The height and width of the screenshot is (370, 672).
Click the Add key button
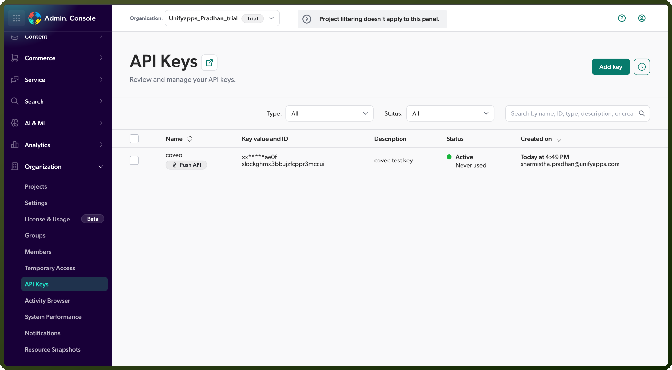pyautogui.click(x=611, y=67)
